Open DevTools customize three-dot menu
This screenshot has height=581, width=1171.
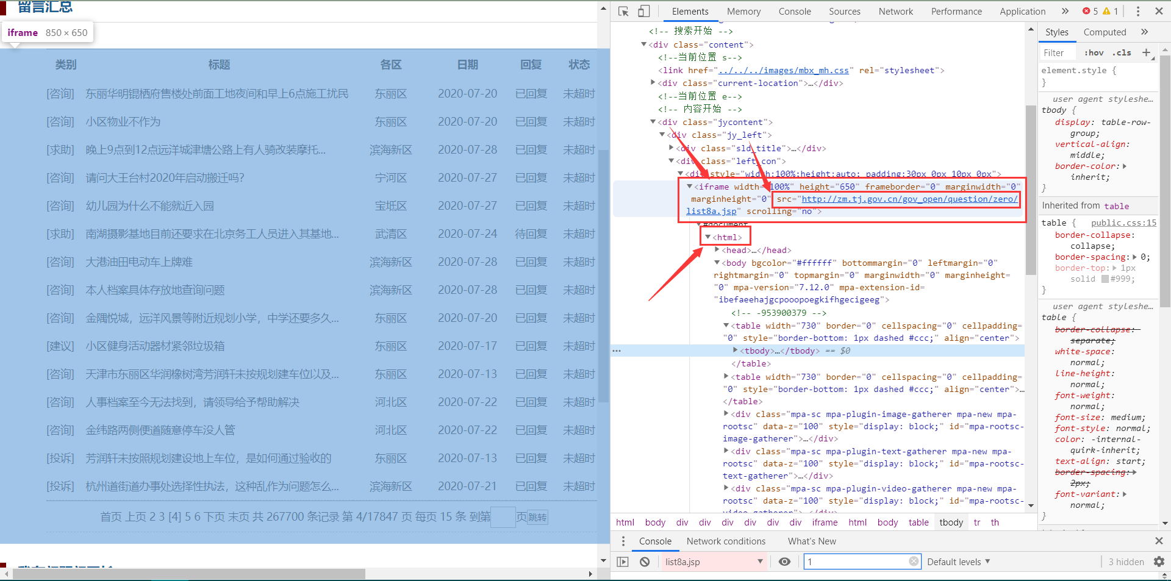tap(1138, 11)
